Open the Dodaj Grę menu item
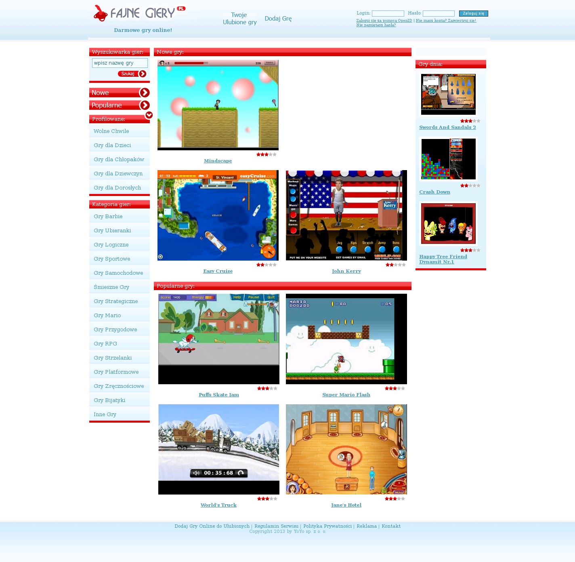The width and height of the screenshot is (575, 562). (x=278, y=19)
